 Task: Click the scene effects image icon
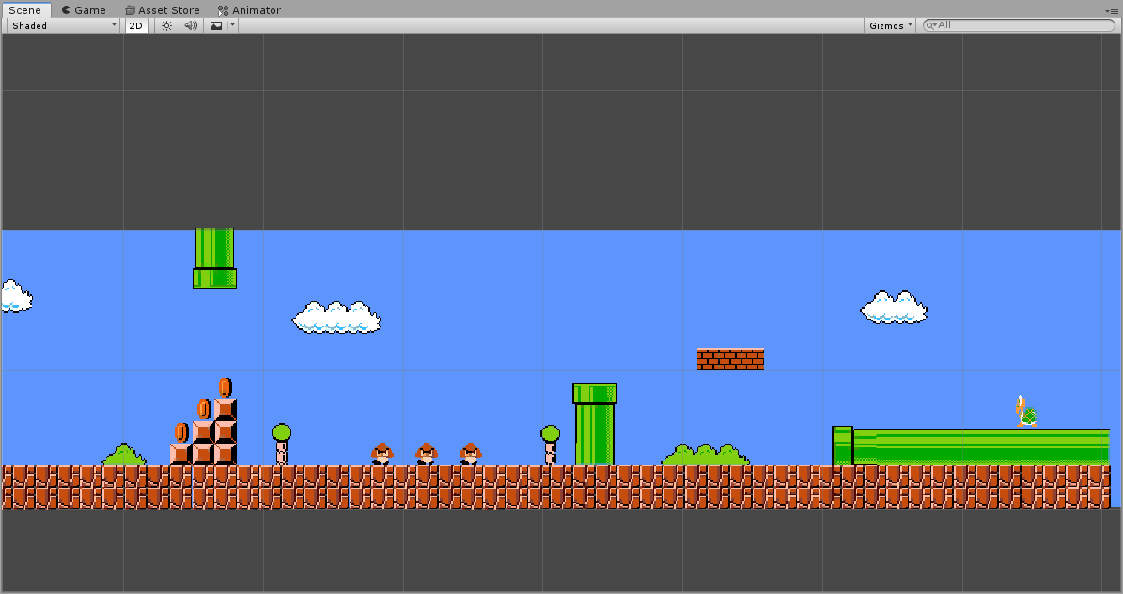[x=216, y=25]
